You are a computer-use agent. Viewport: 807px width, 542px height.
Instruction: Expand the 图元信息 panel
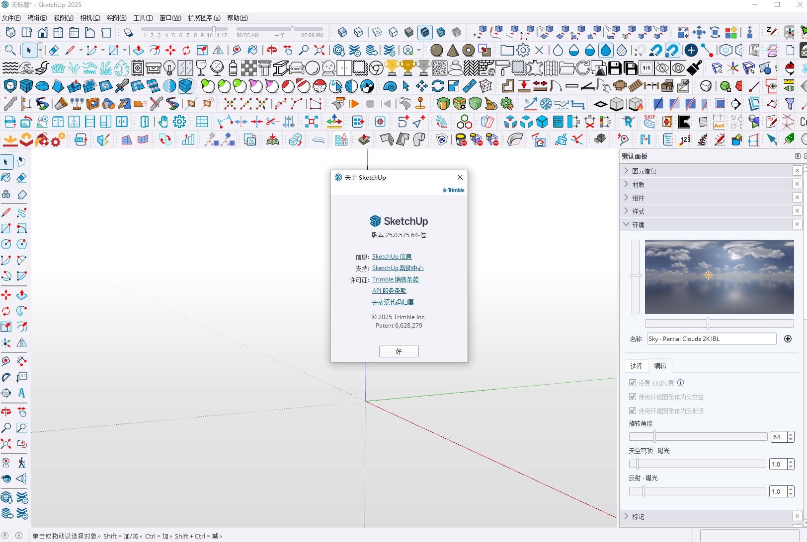click(707, 171)
